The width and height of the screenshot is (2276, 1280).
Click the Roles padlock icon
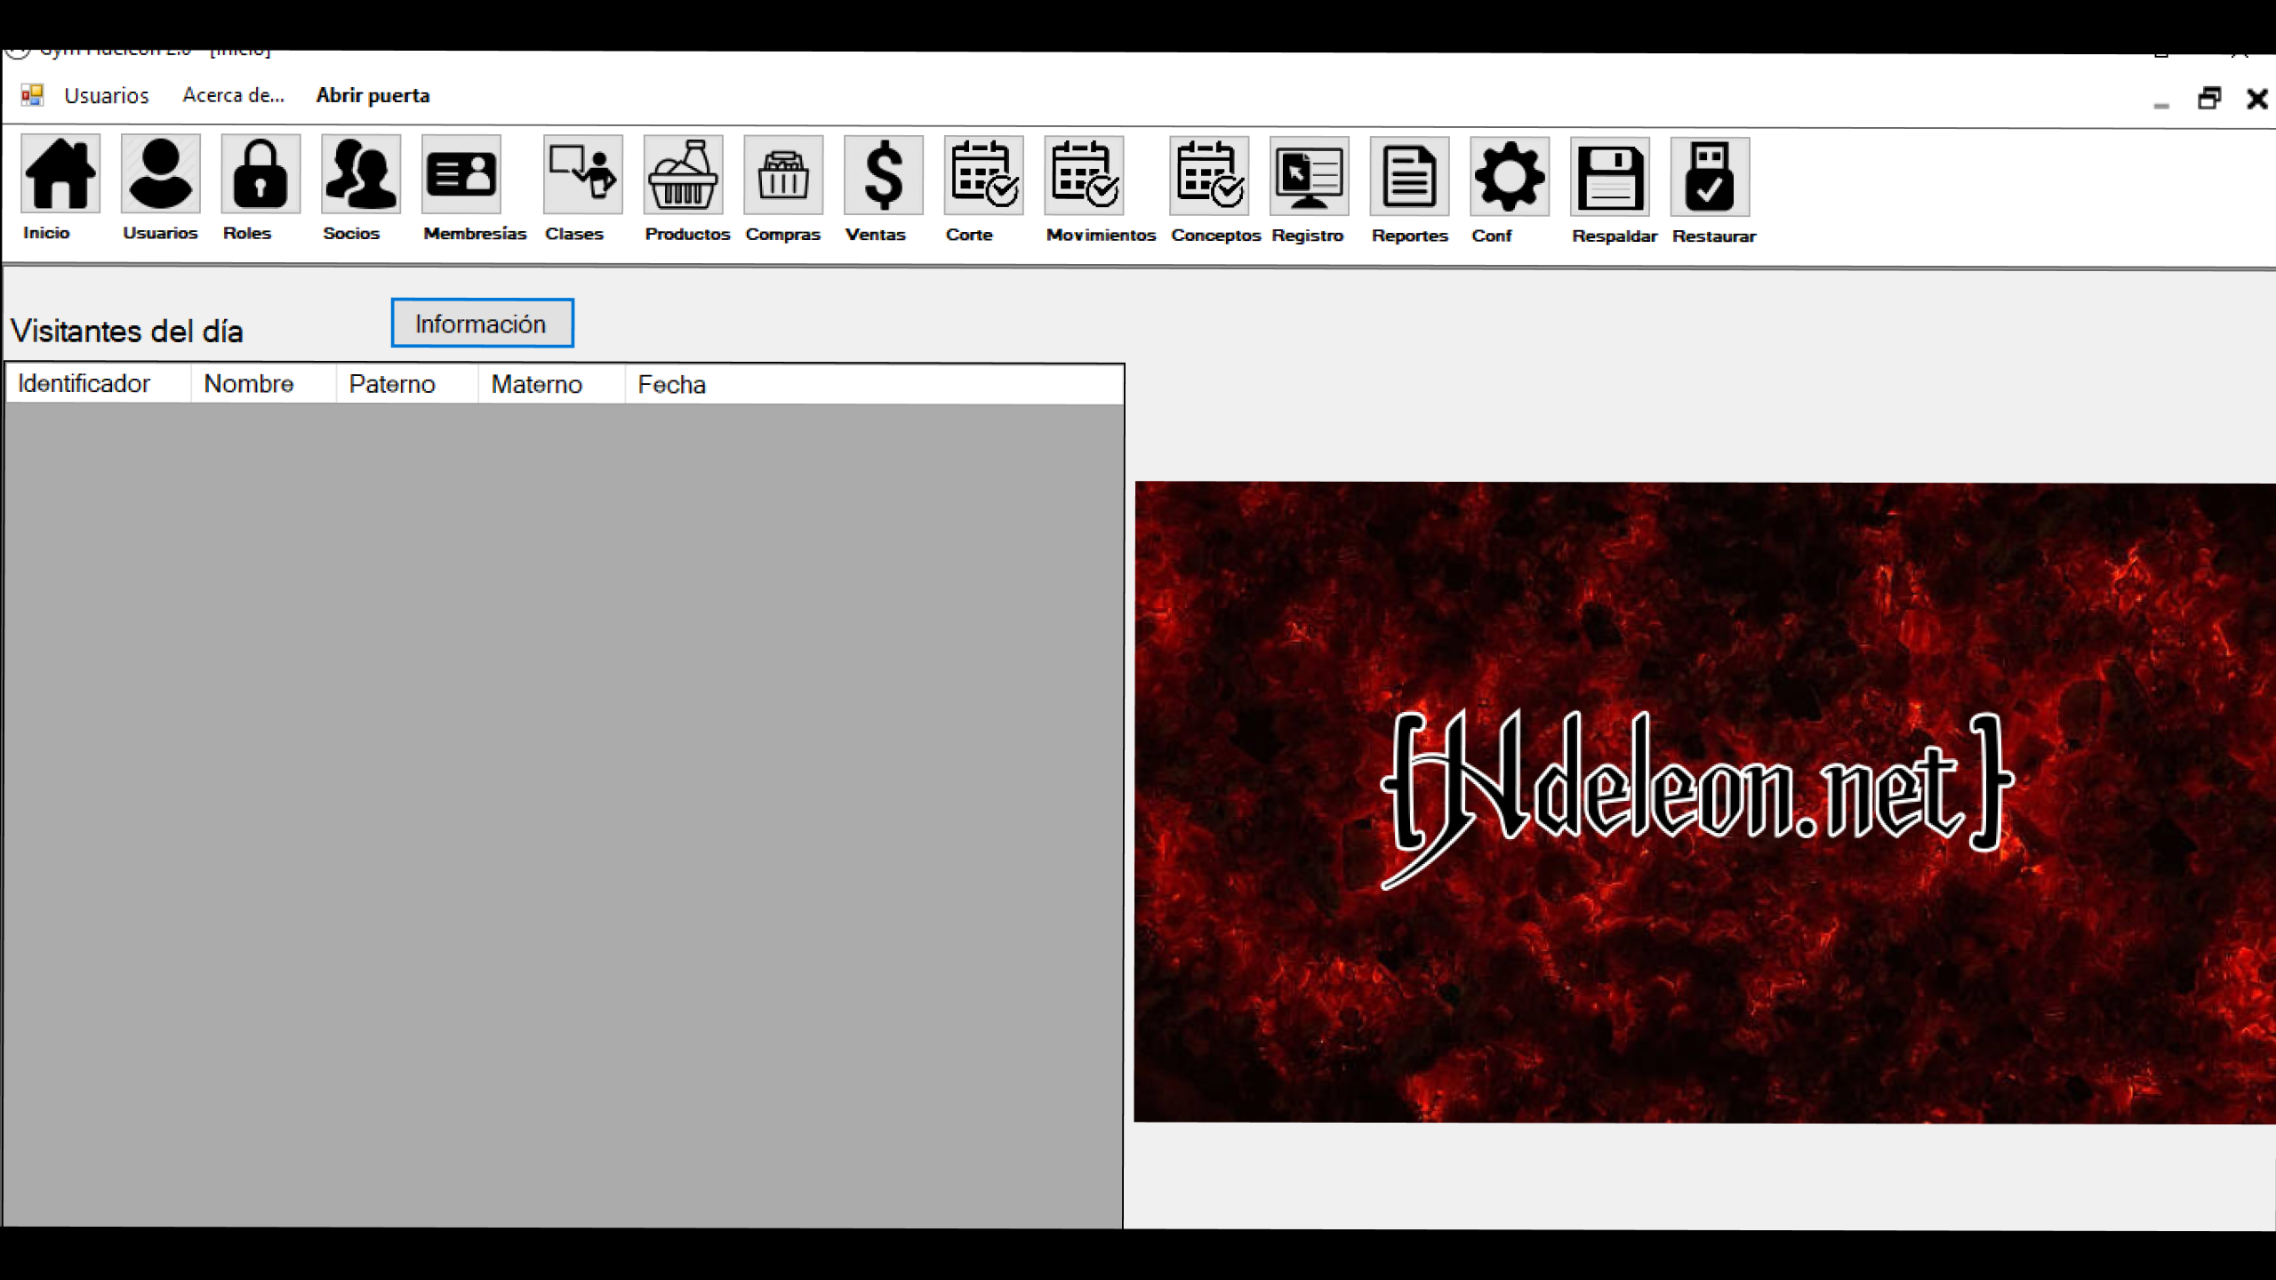260,174
